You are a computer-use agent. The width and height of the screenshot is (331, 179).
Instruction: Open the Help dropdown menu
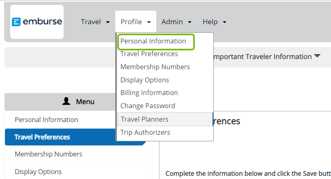pyautogui.click(x=214, y=22)
